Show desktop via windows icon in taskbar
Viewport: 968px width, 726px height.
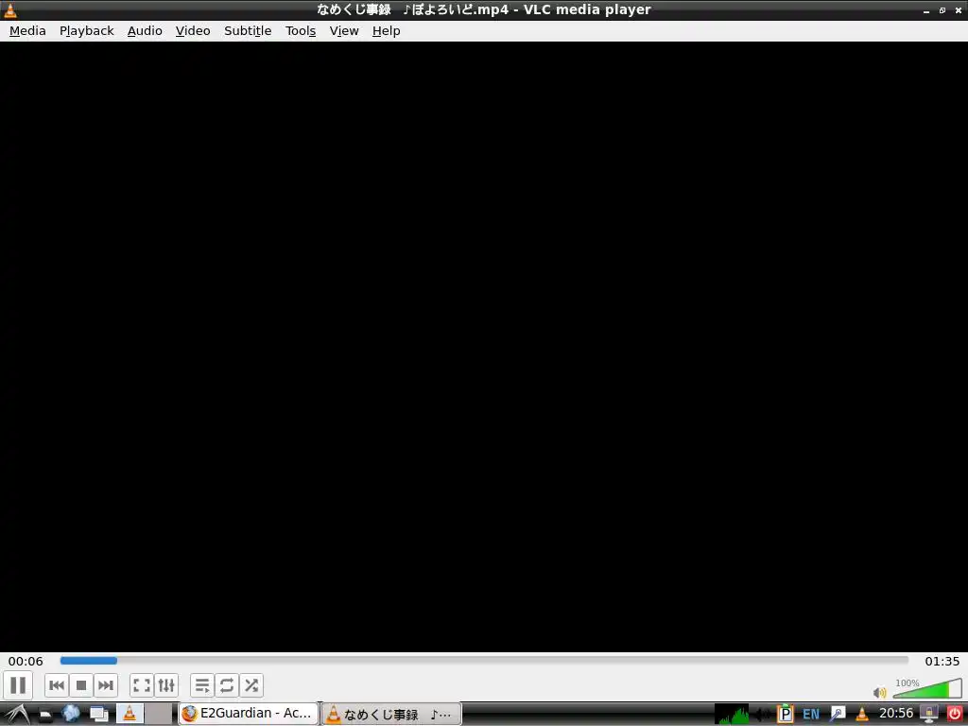(98, 715)
